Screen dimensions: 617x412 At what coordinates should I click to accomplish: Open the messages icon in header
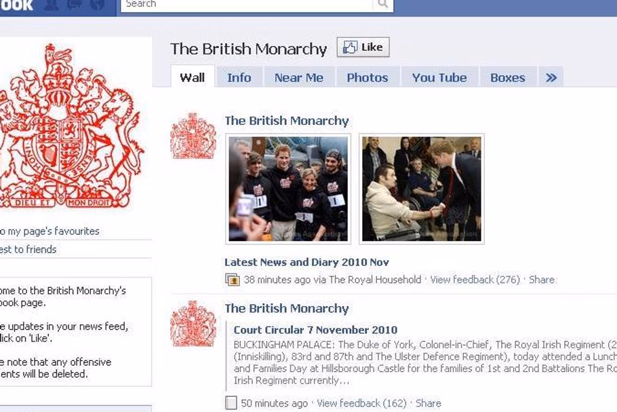pyautogui.click(x=75, y=5)
